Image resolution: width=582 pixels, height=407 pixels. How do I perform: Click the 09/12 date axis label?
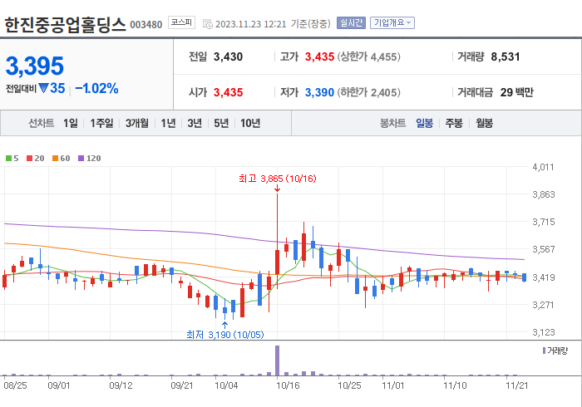click(x=121, y=385)
